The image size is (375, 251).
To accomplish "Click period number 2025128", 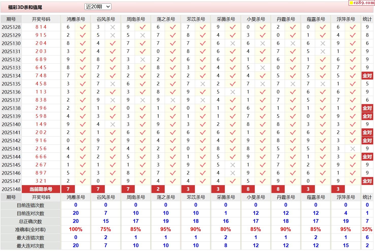I will pos(11,27).
